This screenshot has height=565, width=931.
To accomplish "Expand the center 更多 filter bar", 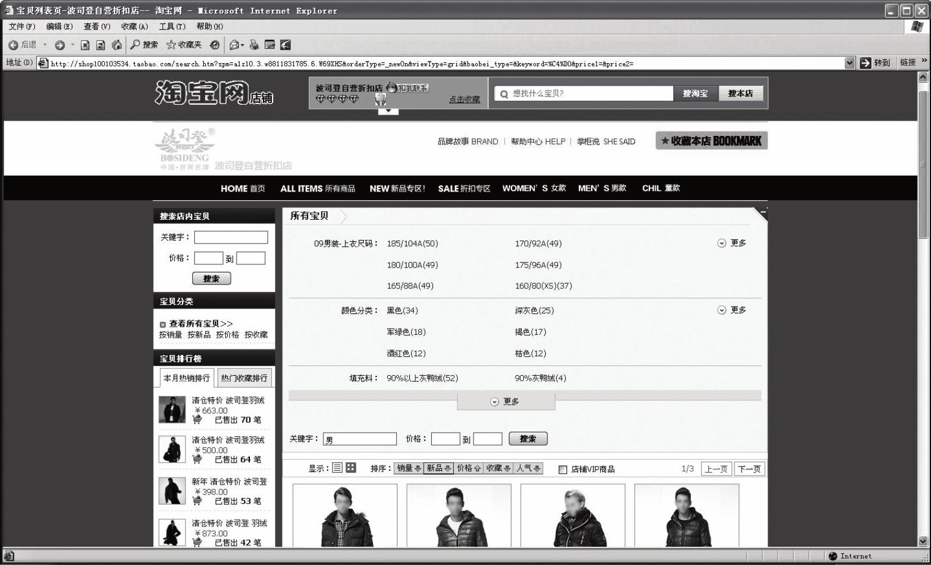I will pyautogui.click(x=506, y=402).
